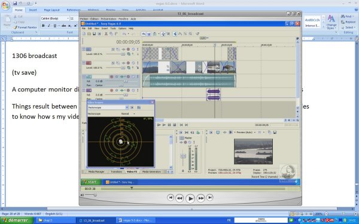Jump to the beginning of the movie
Image resolution: width=359 pixels, height=224 pixels.
tap(171, 197)
